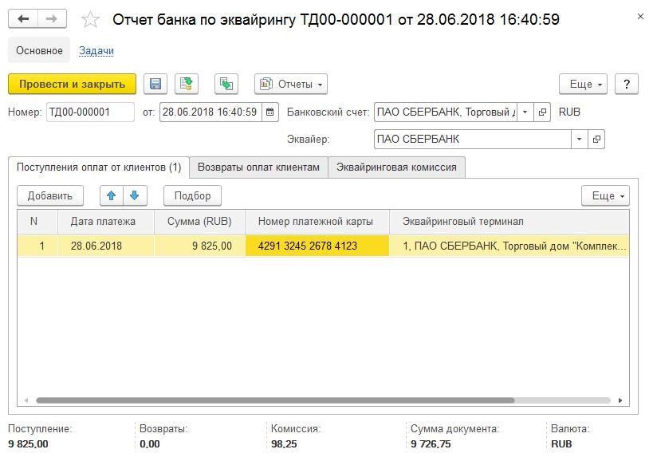653x457 pixels.
Task: Click Эквайринговый терминал column header
Action: coord(509,222)
